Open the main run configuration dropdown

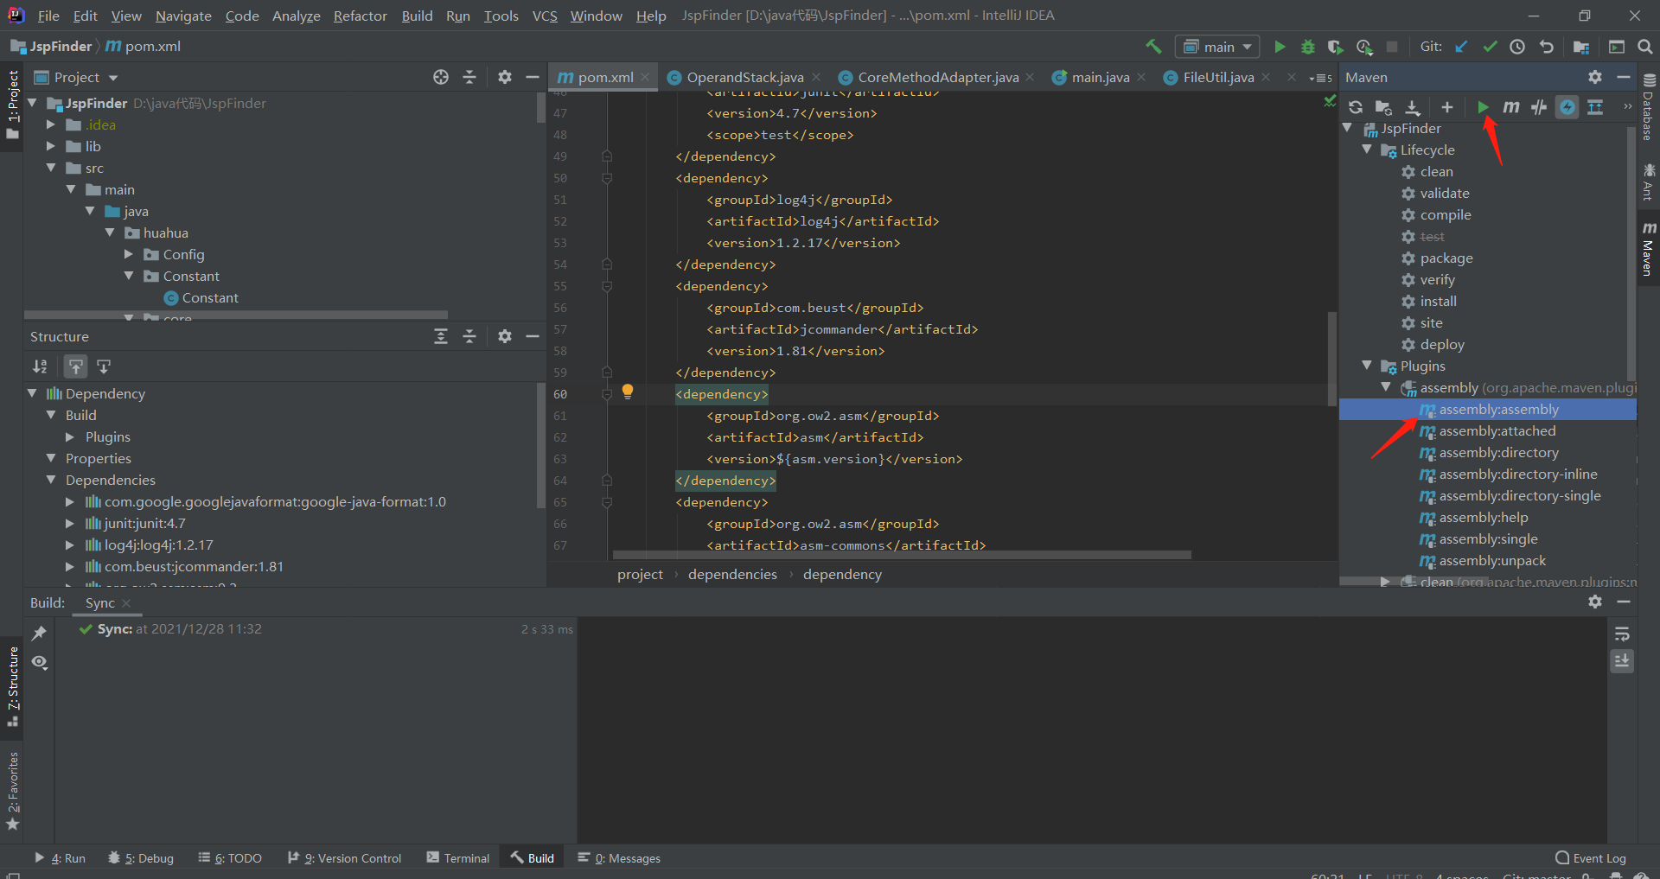(1217, 47)
